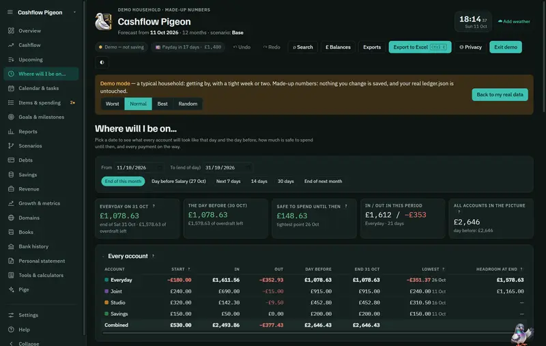The image size is (546, 346).
Task: Click the Domains globe icon
Action: tap(11, 218)
